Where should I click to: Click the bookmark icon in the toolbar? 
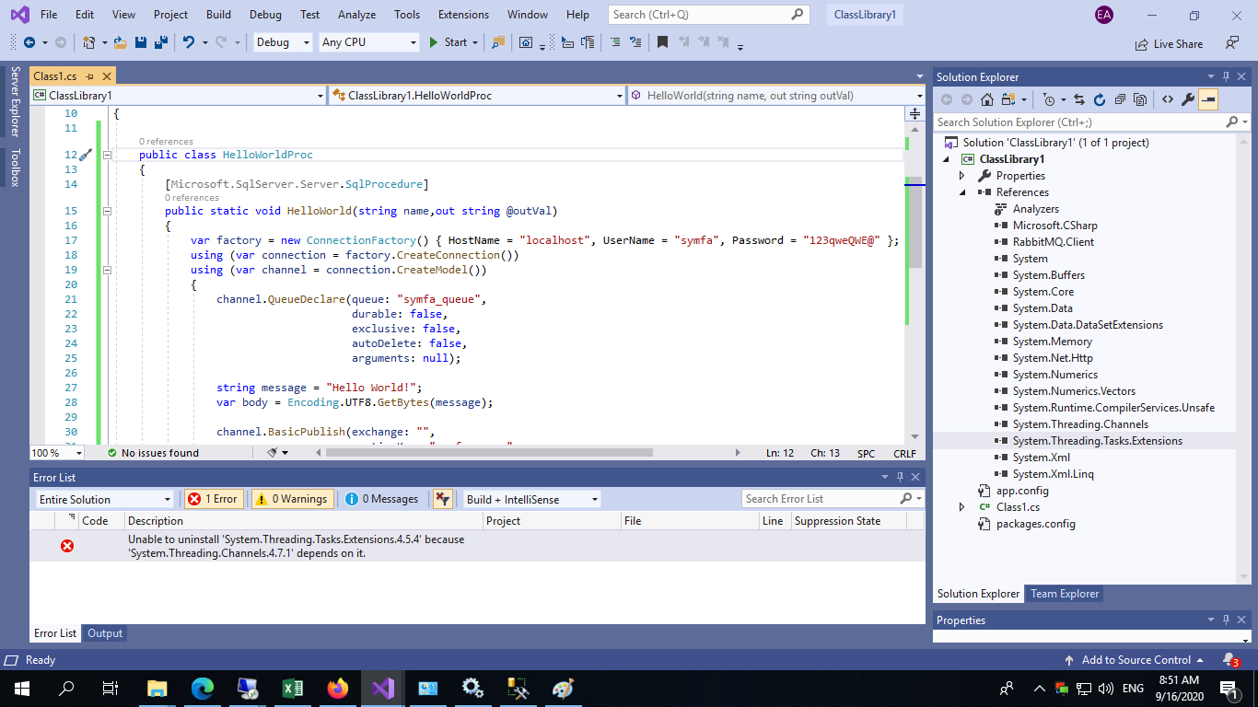(x=662, y=42)
